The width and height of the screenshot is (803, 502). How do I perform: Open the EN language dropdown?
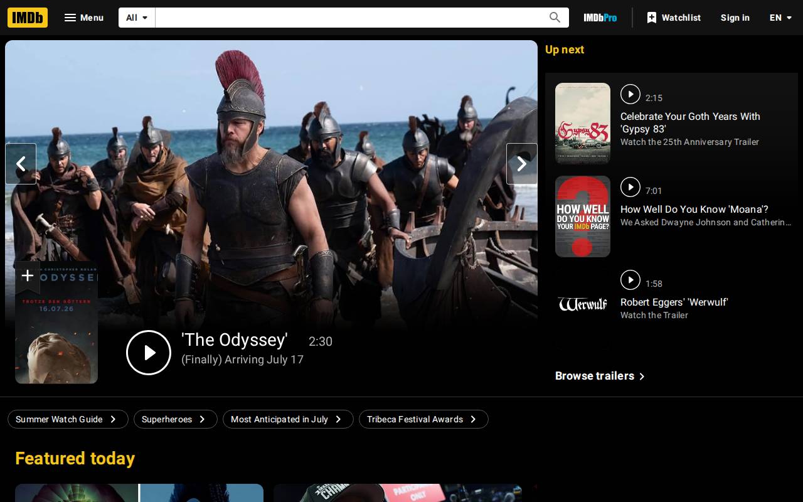[x=782, y=18]
